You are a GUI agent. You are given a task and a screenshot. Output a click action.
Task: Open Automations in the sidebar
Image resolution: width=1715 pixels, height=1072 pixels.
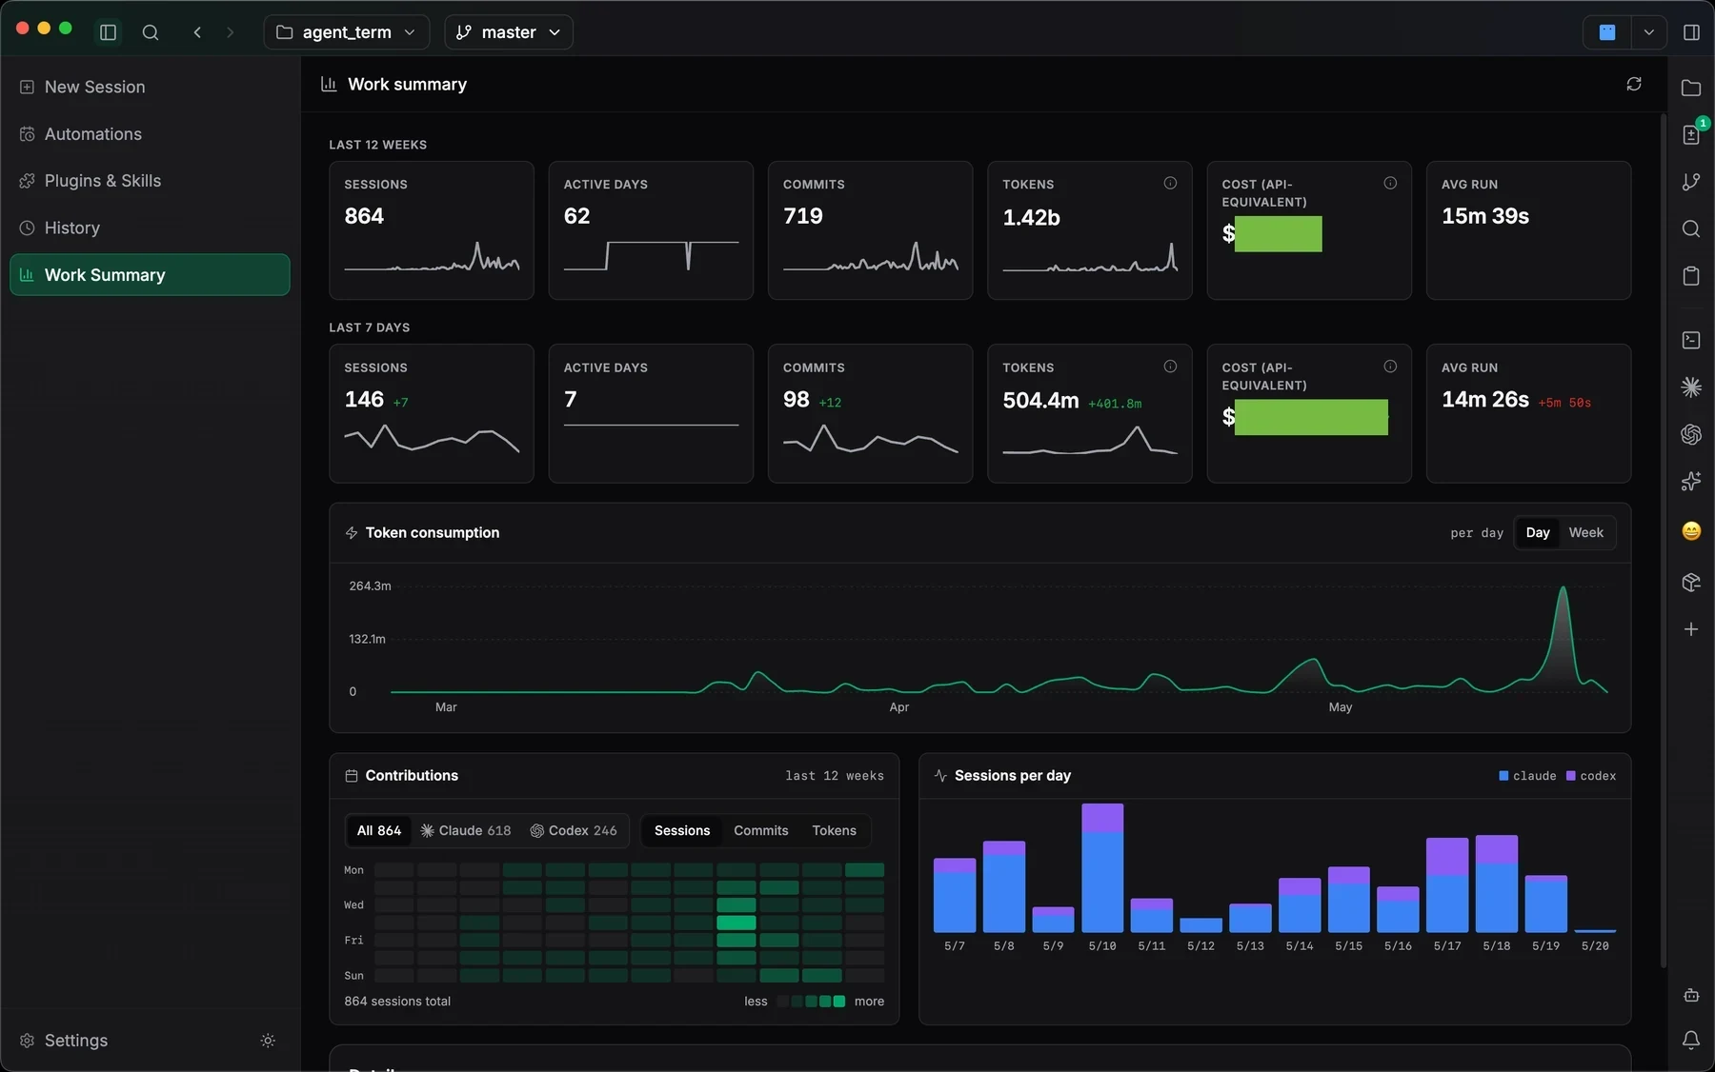pos(150,134)
